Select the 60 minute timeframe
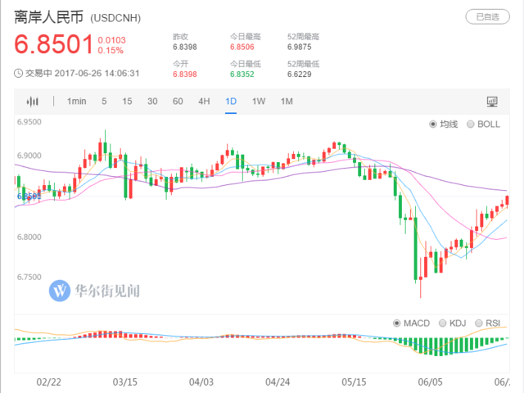This screenshot has width=524, height=393. point(178,102)
